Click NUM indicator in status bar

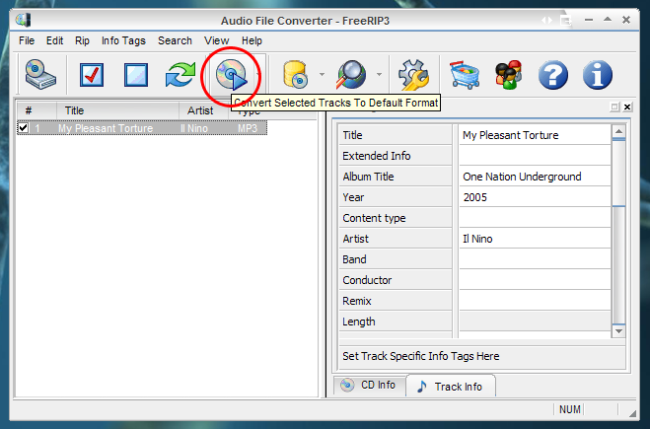(569, 409)
